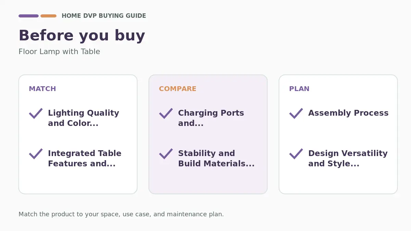Open the Assembly Process item
Image resolution: width=411 pixels, height=231 pixels.
pyautogui.click(x=348, y=113)
